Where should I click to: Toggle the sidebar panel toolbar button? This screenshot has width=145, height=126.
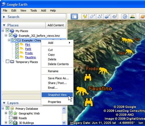(74, 16)
